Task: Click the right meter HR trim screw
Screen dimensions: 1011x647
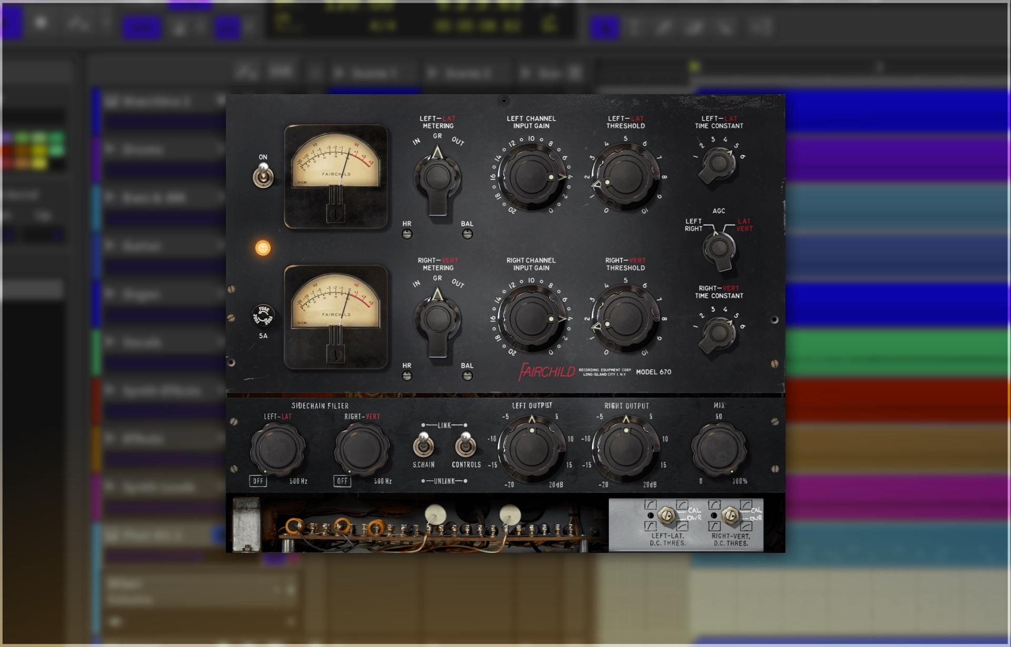Action: [x=407, y=376]
